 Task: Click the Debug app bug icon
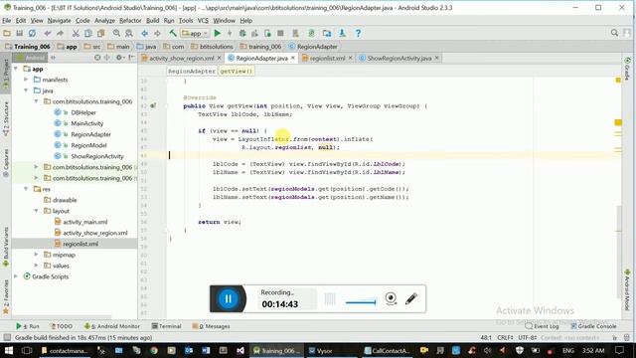[x=242, y=33]
